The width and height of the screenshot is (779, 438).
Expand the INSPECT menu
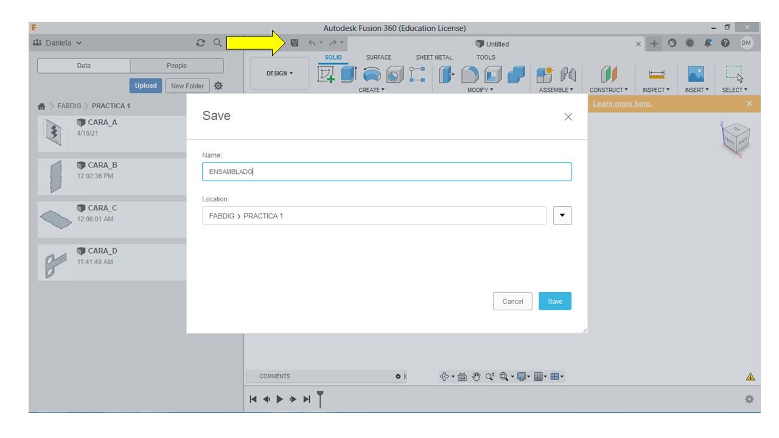655,89
